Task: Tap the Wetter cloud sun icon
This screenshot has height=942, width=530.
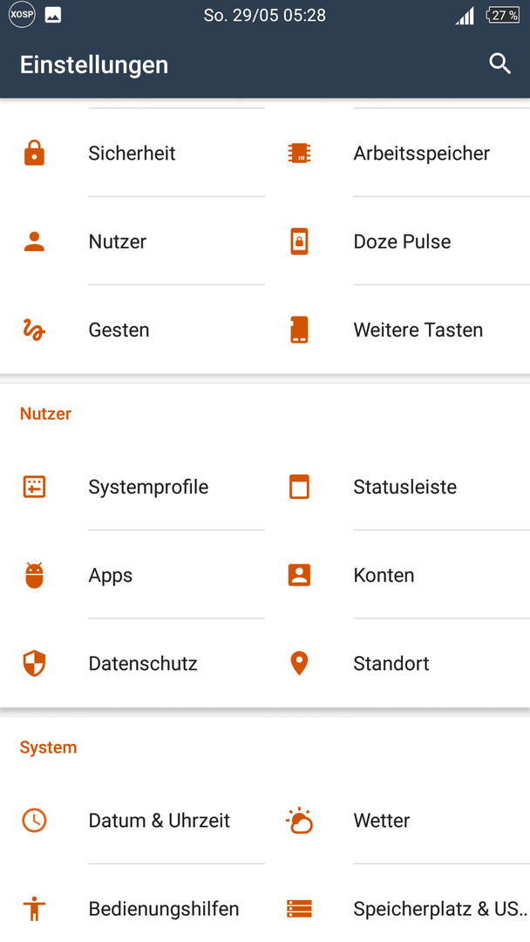Action: point(299,821)
